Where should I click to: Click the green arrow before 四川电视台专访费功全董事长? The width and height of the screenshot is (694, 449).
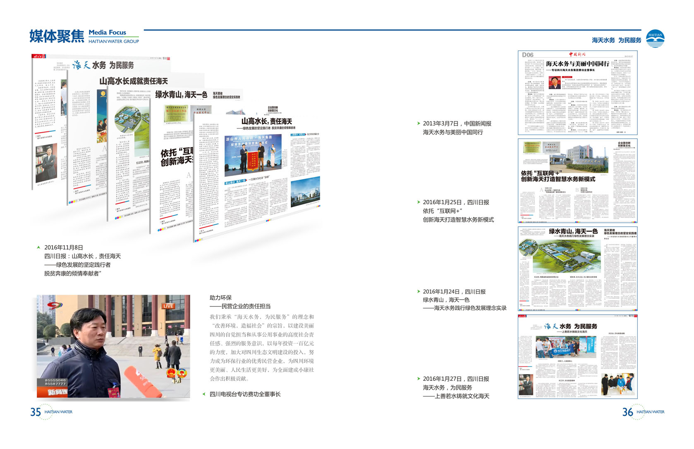point(204,394)
